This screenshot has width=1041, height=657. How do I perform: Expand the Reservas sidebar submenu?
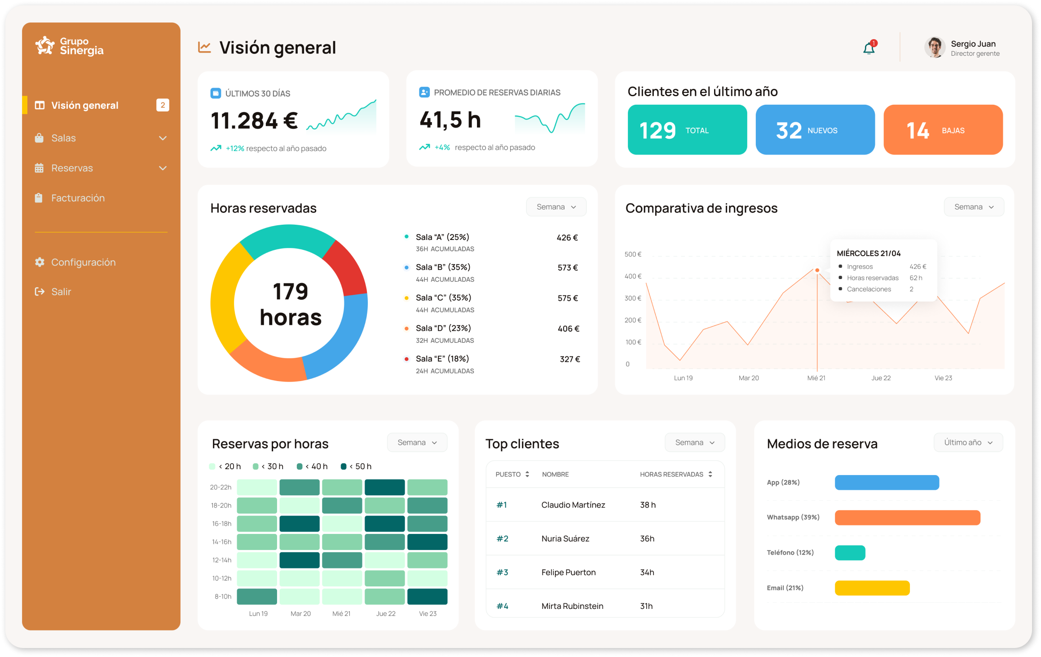tap(163, 168)
